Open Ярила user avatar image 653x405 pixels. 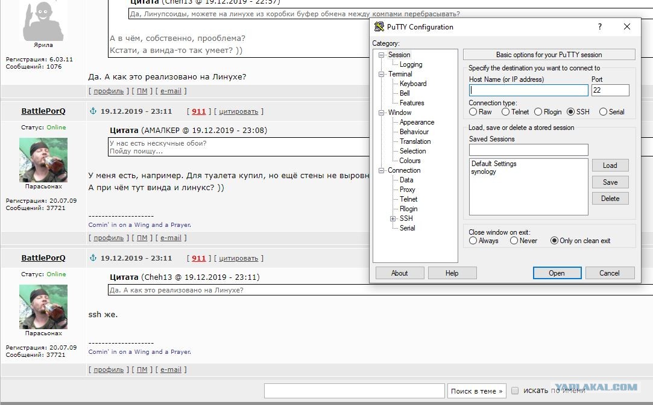(x=43, y=20)
